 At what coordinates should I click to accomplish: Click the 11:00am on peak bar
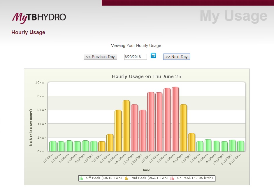134,128
